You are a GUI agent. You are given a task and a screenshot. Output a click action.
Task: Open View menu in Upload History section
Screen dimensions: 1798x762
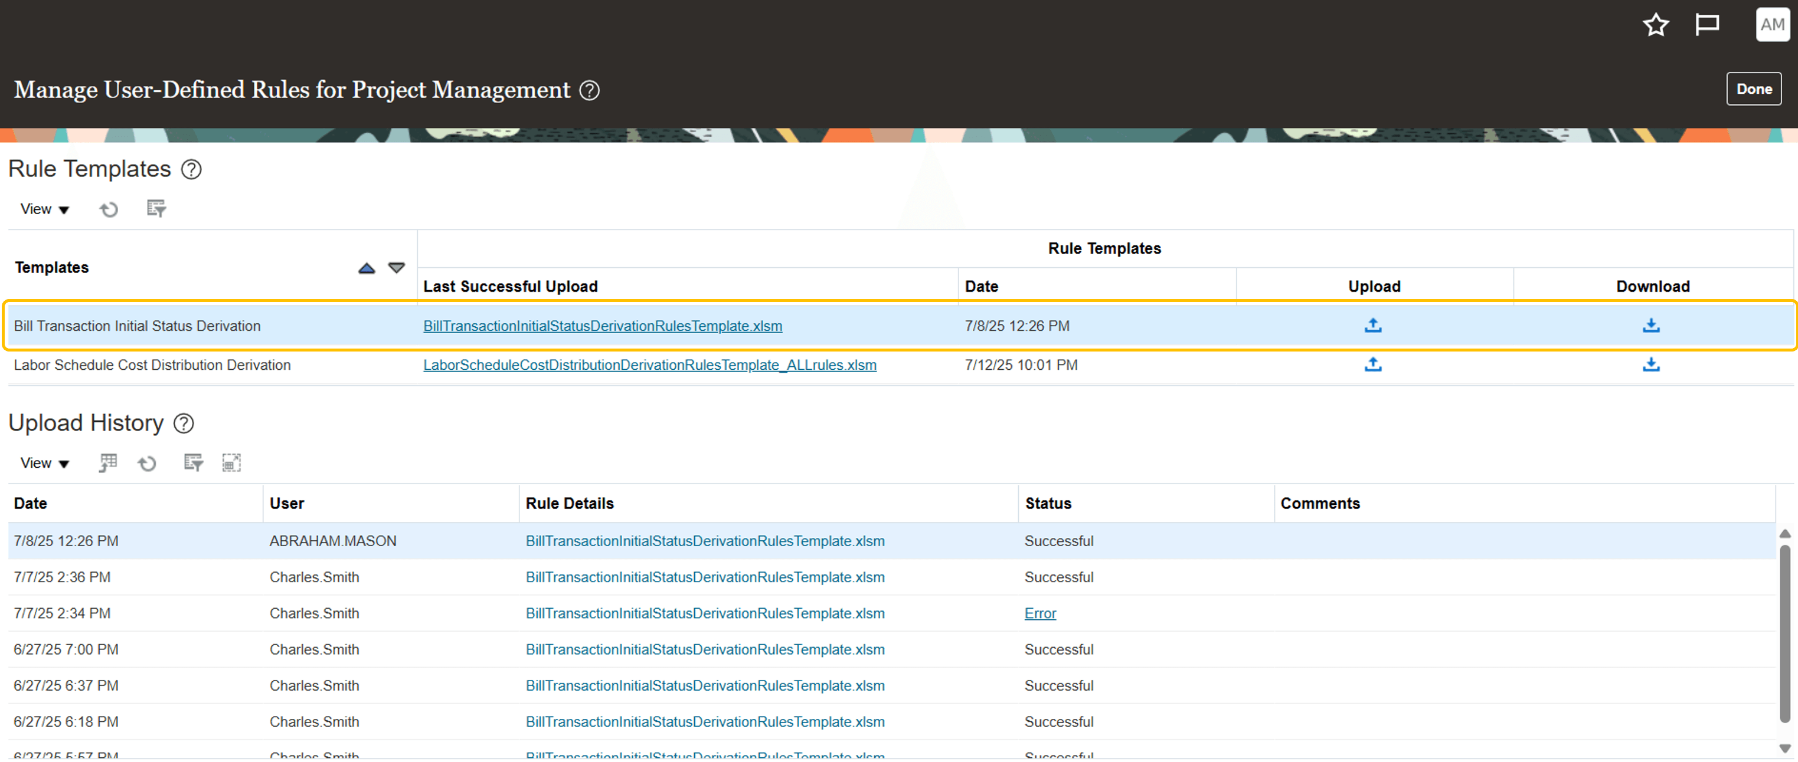coord(45,463)
